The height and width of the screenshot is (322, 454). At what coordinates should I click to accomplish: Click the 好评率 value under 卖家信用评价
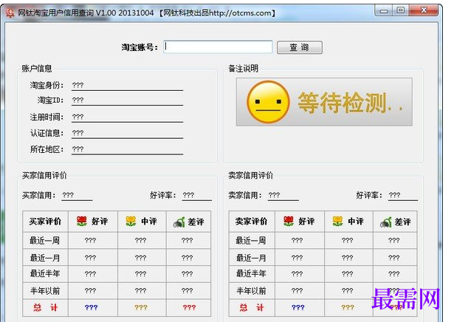(403, 196)
